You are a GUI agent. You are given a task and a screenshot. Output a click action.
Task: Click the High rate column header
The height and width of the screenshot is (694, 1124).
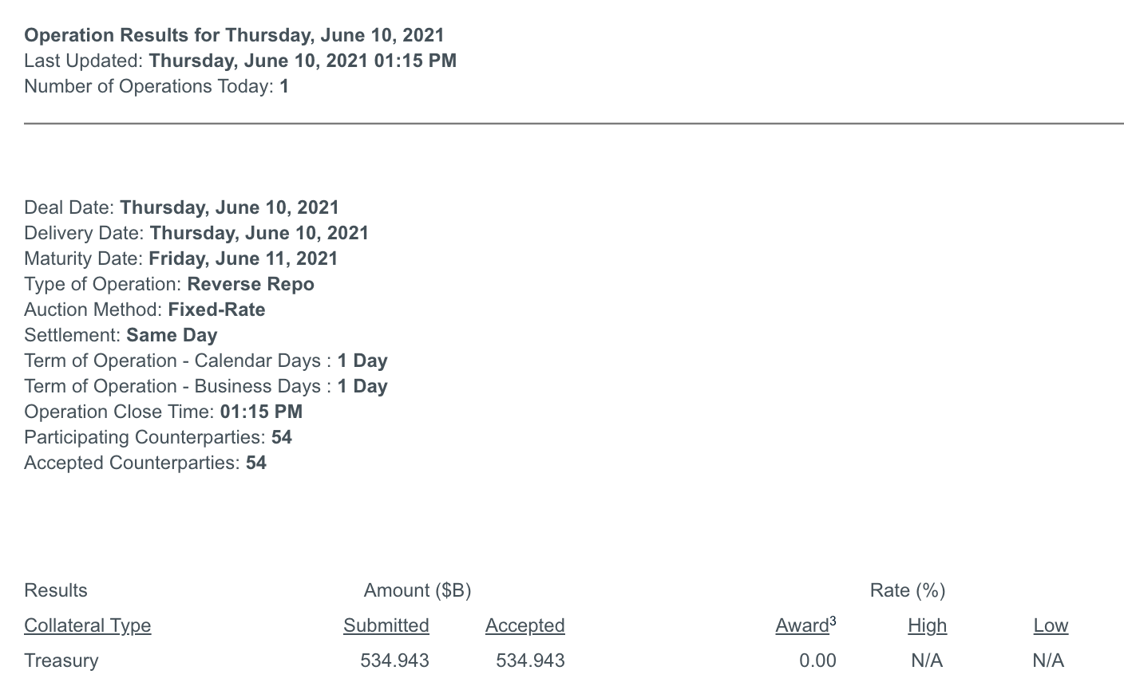click(927, 625)
